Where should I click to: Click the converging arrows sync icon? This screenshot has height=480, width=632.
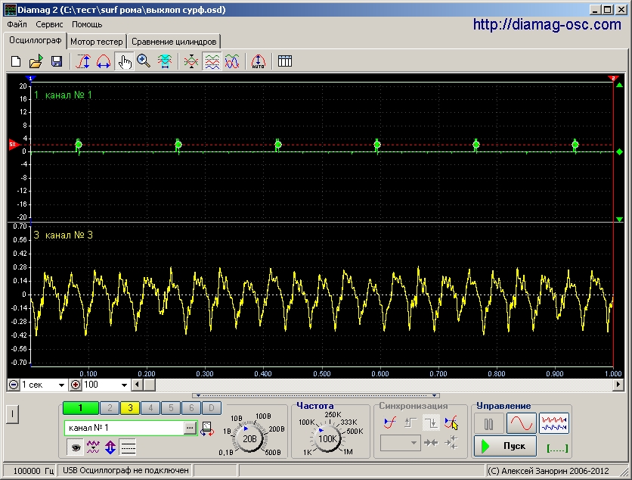pyautogui.click(x=431, y=443)
